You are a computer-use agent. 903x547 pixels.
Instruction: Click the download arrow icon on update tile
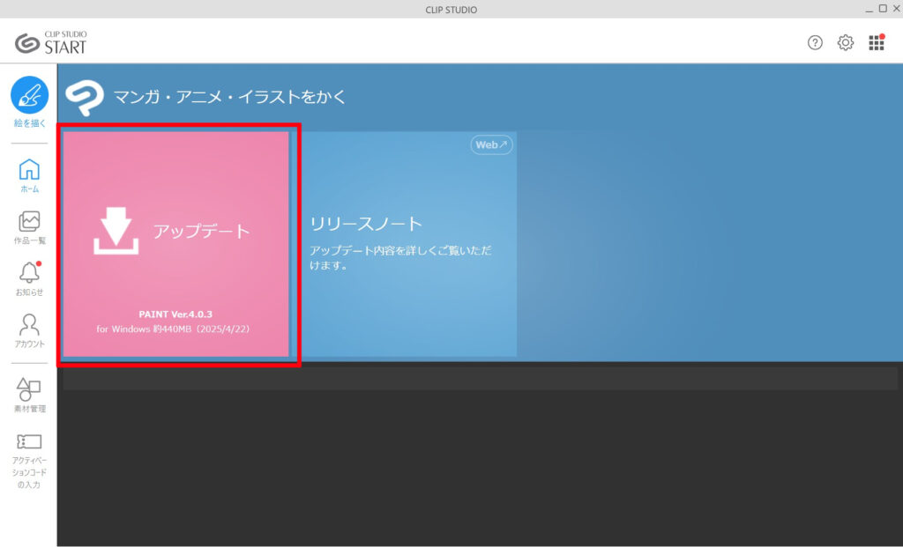116,231
